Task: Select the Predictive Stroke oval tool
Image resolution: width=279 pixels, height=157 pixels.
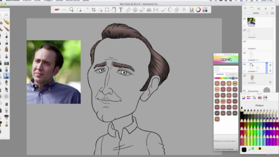Action: (170, 10)
